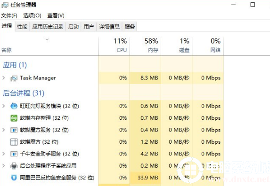Switch to the 应用历史记录 tab
The width and height of the screenshot is (270, 186).
[x=48, y=27]
